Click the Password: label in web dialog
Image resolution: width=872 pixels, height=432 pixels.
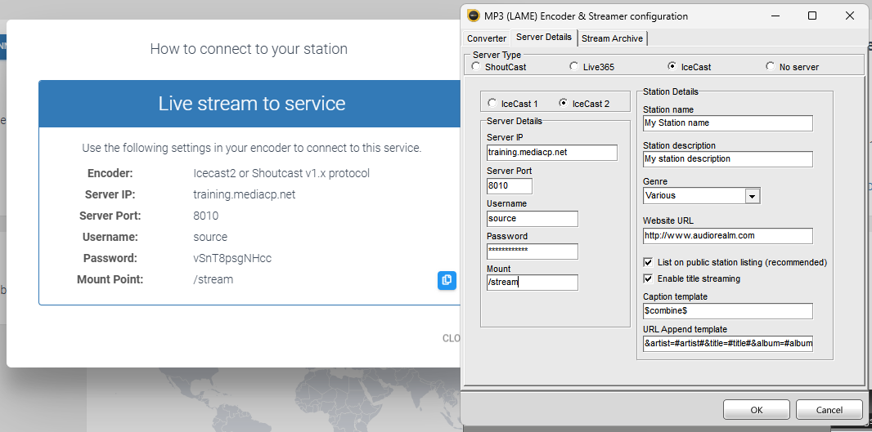[x=110, y=258]
